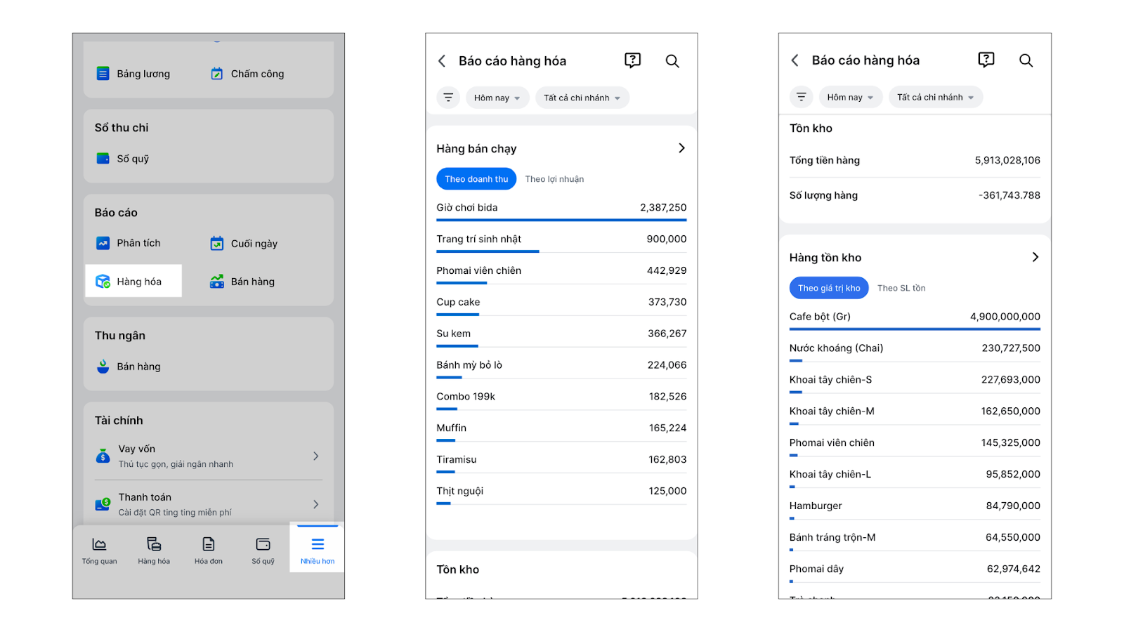Go back from right Báo cáo hàng hóa screen

795,60
